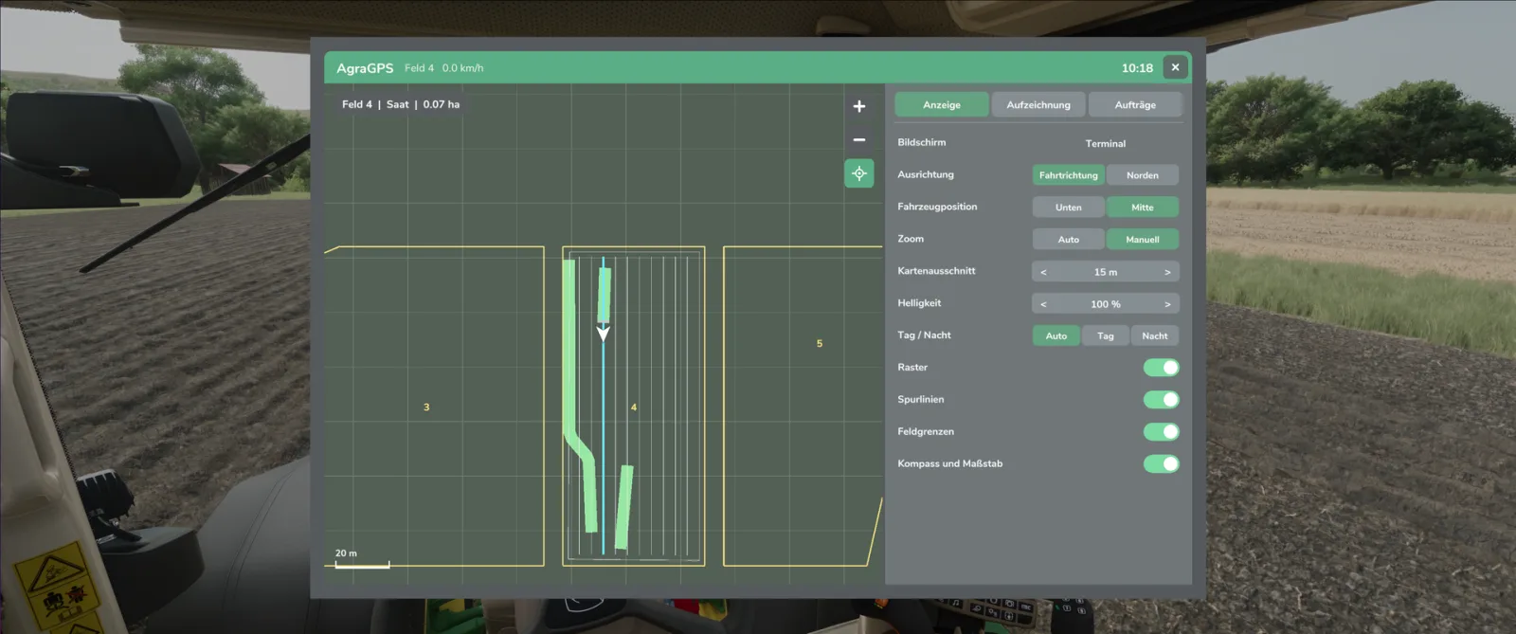Select field number 5 on the map
This screenshot has width=1516, height=634.
pos(820,344)
